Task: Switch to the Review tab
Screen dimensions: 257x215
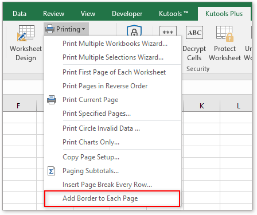Action: click(53, 14)
